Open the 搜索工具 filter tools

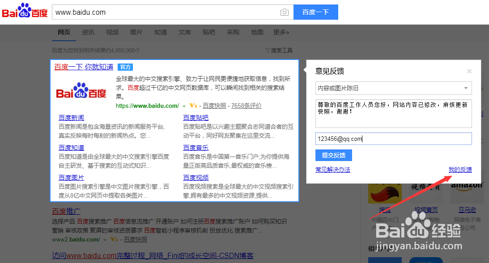click(279, 50)
